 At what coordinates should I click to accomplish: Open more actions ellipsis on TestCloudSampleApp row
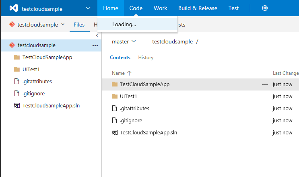click(264, 84)
